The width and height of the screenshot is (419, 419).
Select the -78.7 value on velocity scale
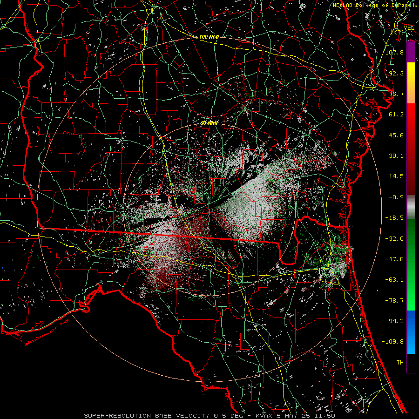[394, 301]
